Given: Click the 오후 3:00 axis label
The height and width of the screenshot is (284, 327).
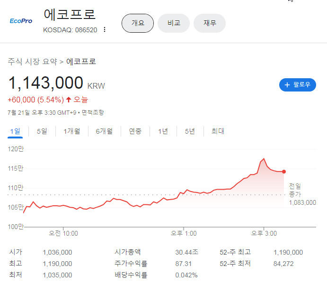Looking at the screenshot, I should tap(264, 233).
